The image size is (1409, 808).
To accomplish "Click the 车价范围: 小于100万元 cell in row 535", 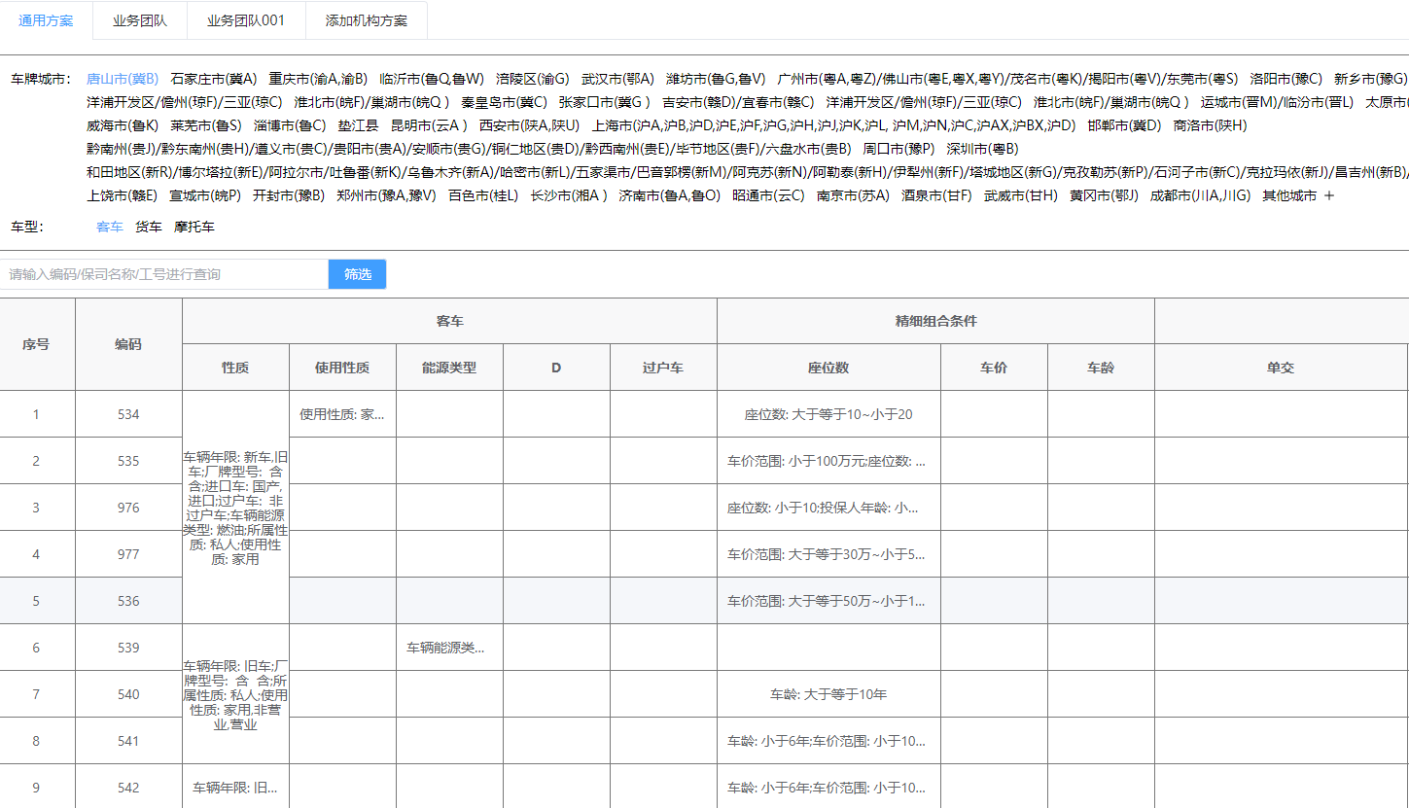I will pos(828,461).
